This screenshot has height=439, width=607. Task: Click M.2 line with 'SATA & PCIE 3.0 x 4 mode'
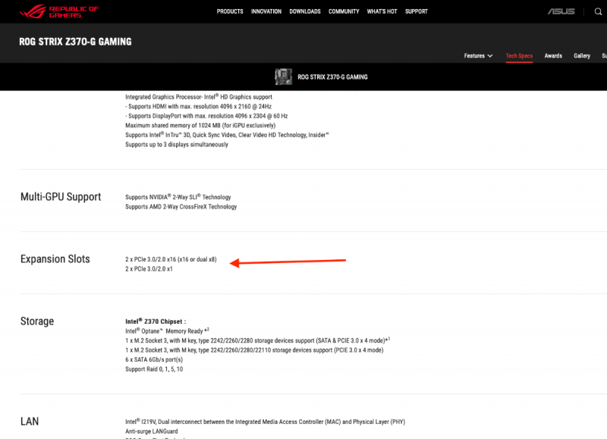(257, 340)
